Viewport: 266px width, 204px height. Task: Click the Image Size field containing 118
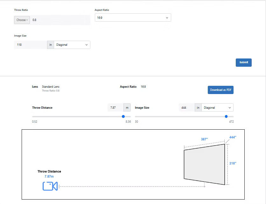click(x=31, y=45)
